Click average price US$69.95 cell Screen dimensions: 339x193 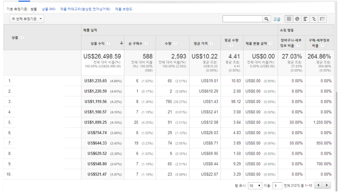[210, 153]
